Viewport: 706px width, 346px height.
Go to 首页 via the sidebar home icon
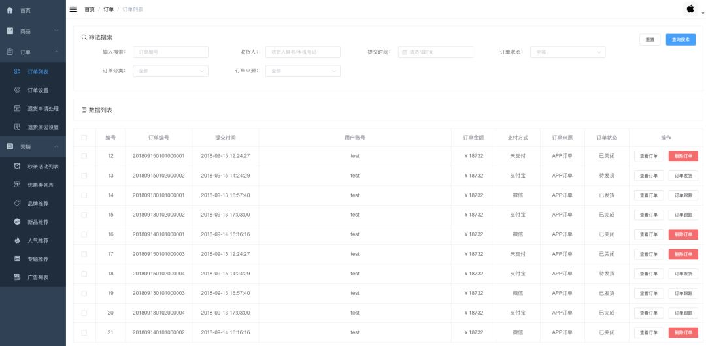coord(9,10)
